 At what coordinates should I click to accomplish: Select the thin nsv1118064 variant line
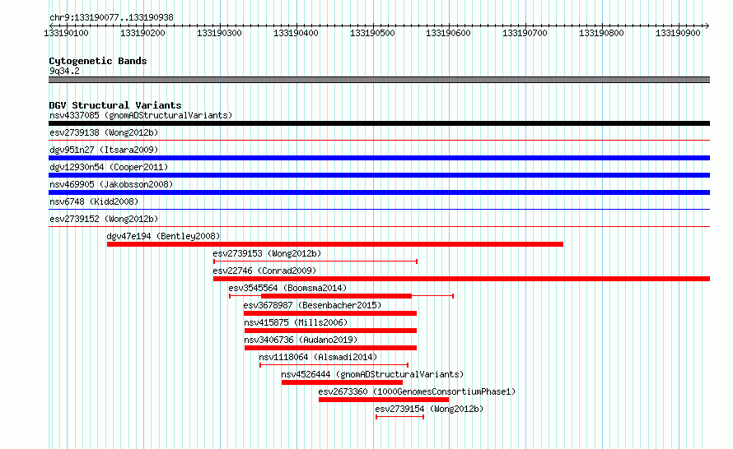point(334,365)
